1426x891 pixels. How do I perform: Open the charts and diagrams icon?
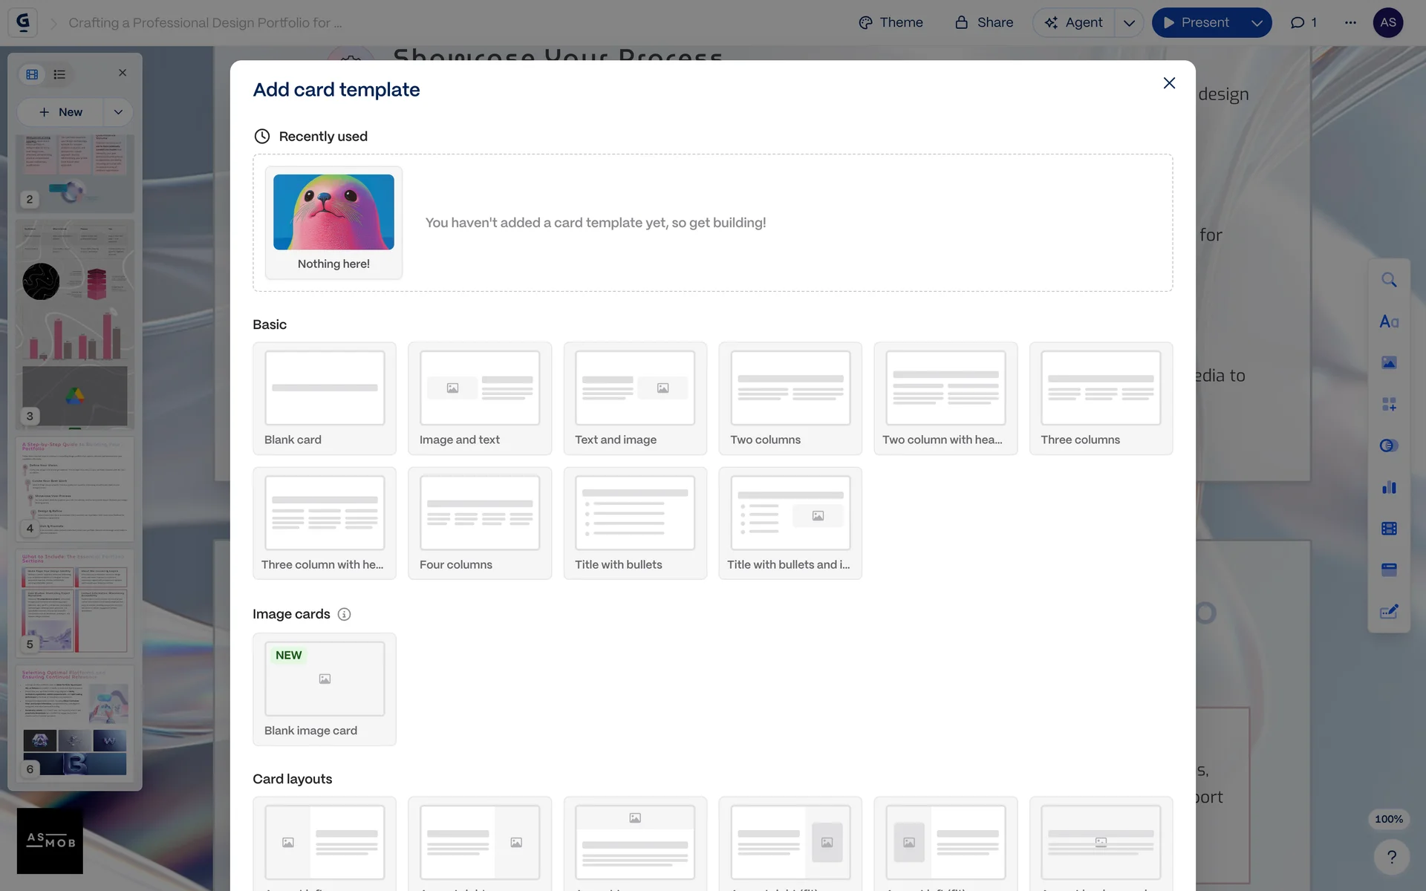(1389, 487)
